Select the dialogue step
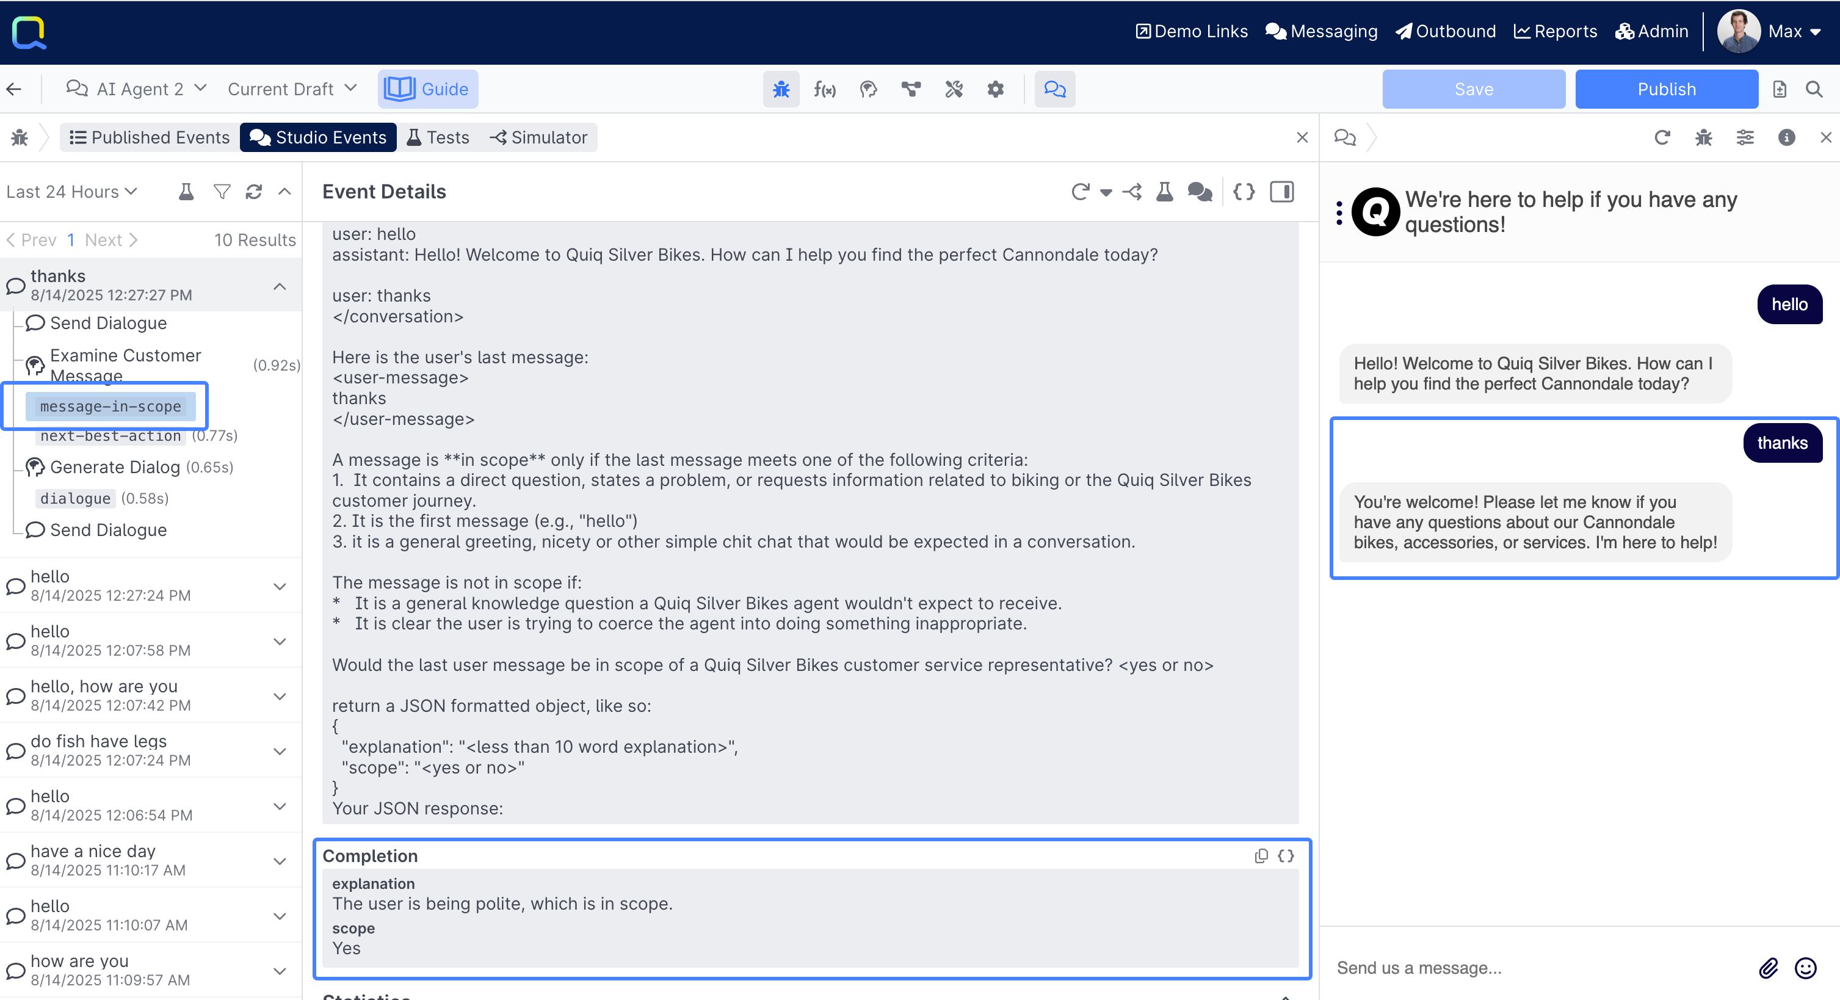 [75, 499]
